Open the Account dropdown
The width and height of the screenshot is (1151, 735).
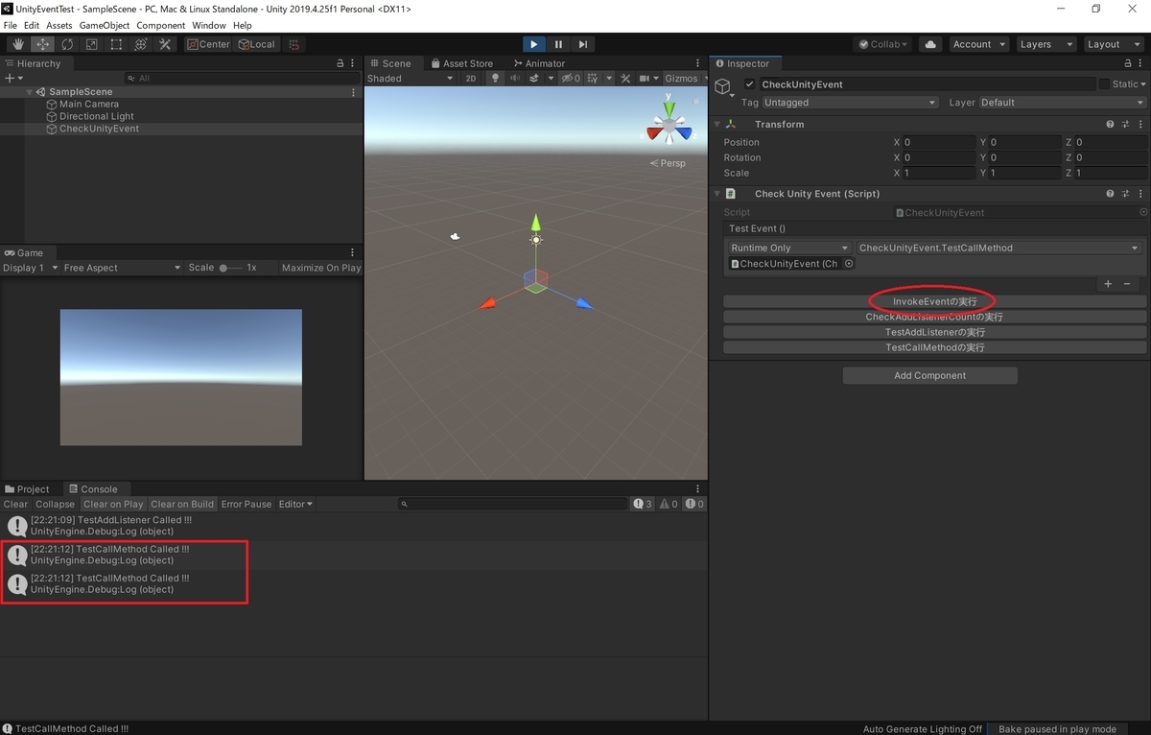978,44
